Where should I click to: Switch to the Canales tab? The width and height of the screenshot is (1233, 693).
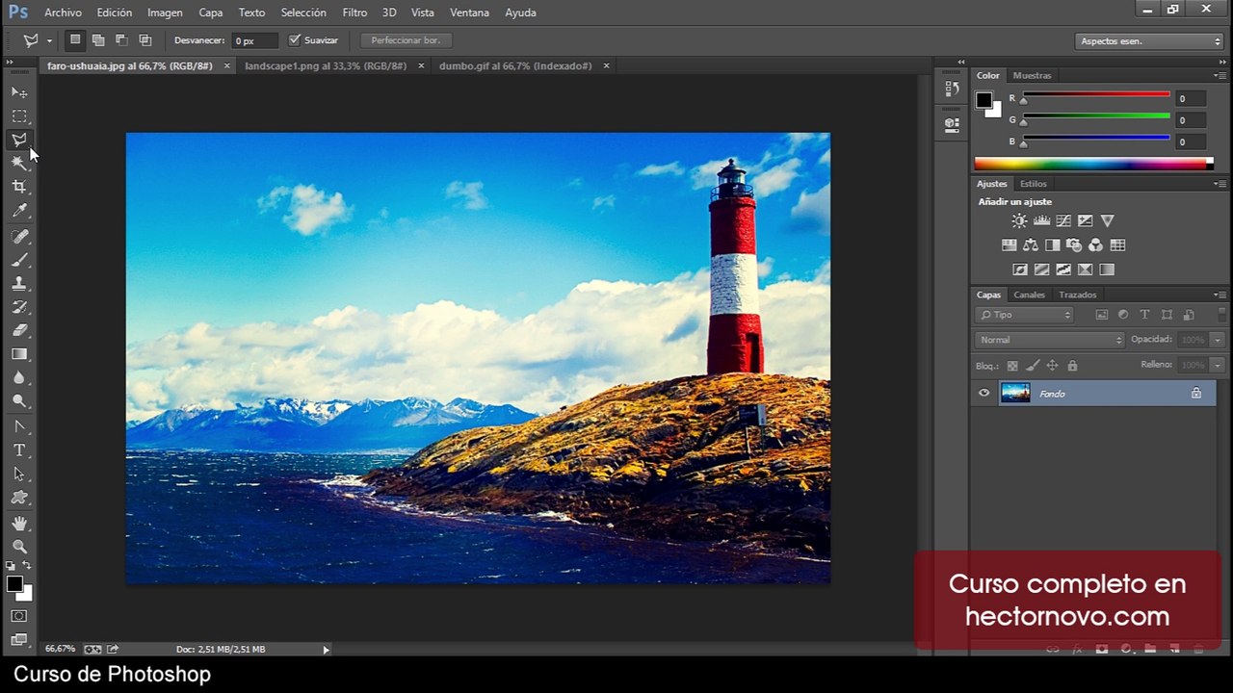1029,295
